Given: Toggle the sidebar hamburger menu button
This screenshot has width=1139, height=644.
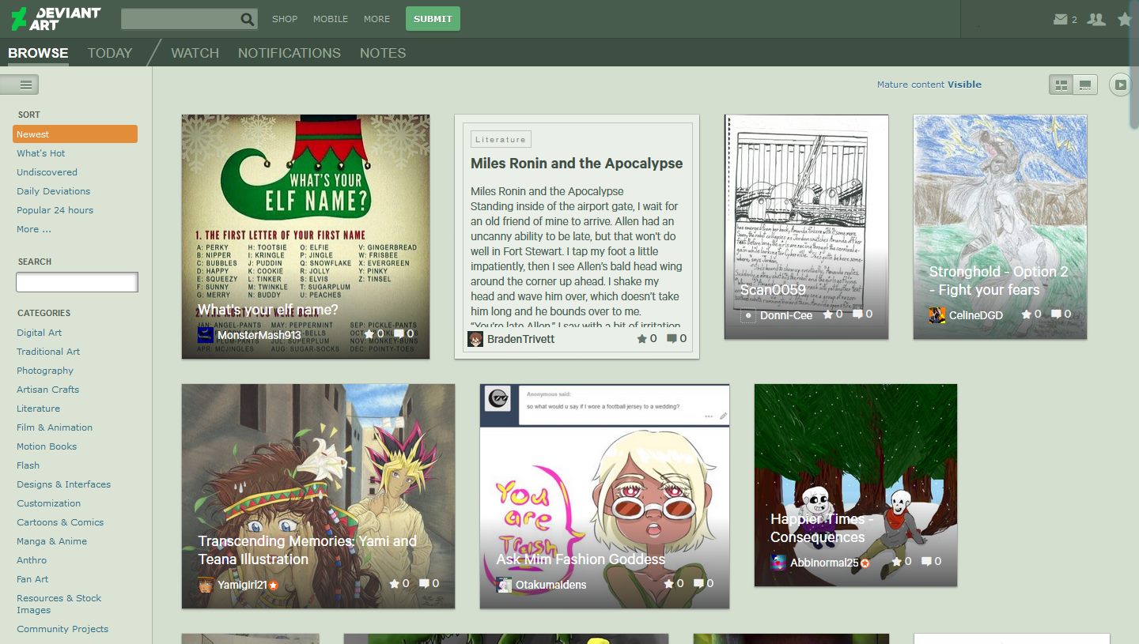Looking at the screenshot, I should (x=20, y=85).
